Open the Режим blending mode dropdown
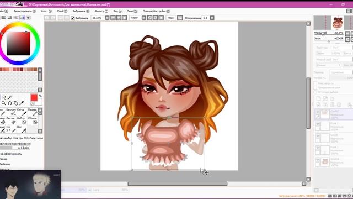Viewport: 353px width, 199px height. point(341,72)
